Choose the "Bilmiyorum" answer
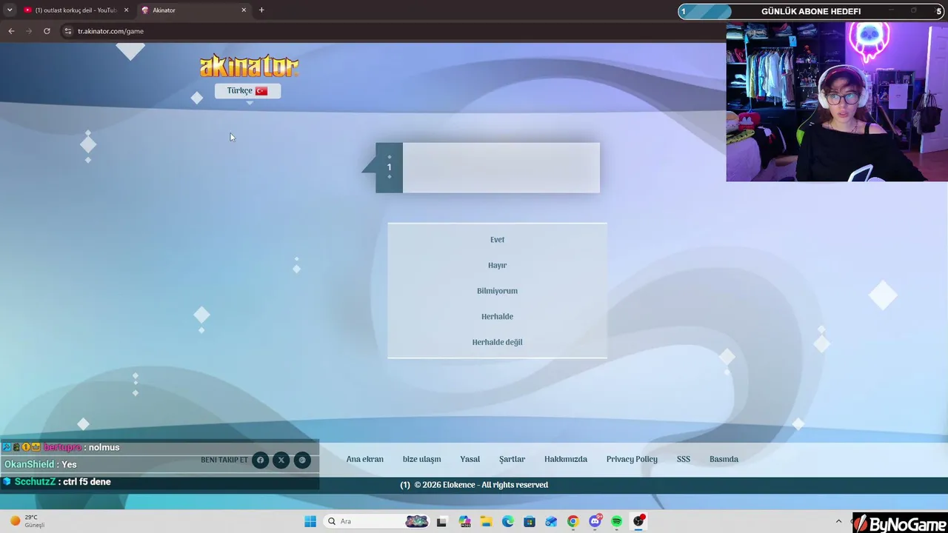The width and height of the screenshot is (948, 533). coord(497,291)
